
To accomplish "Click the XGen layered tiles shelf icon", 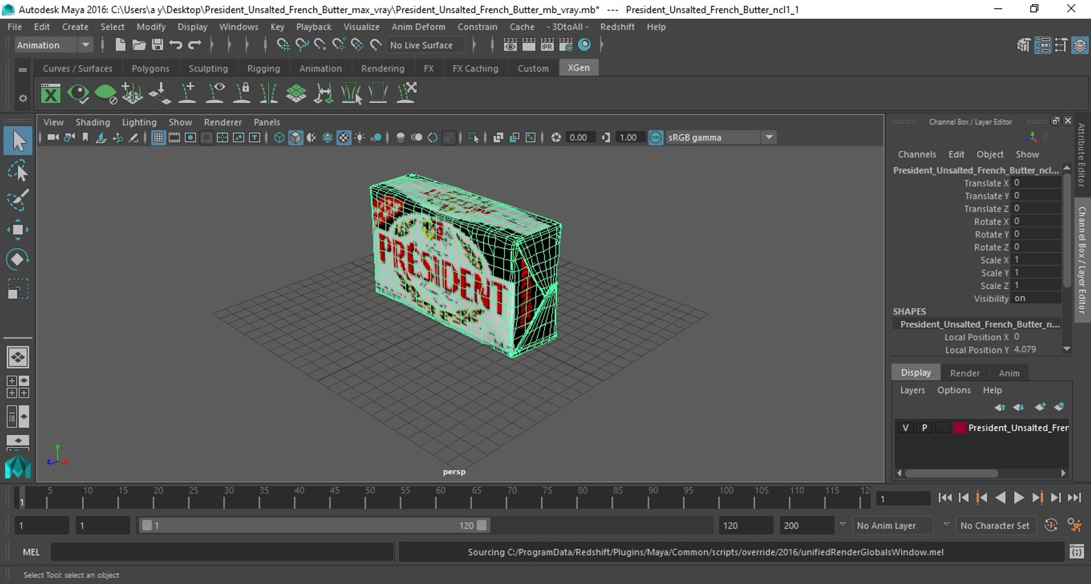I will 296,93.
